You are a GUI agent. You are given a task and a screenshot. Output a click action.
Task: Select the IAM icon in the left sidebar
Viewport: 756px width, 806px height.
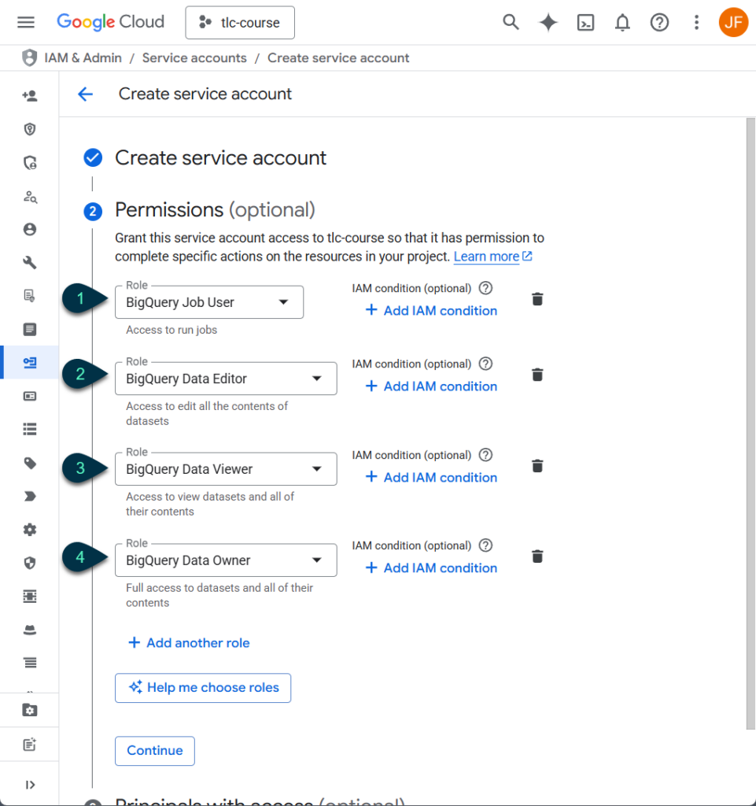(29, 95)
